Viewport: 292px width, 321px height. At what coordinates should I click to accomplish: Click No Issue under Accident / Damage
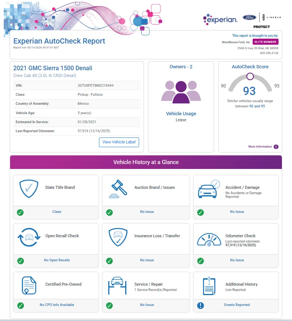[x=237, y=212]
